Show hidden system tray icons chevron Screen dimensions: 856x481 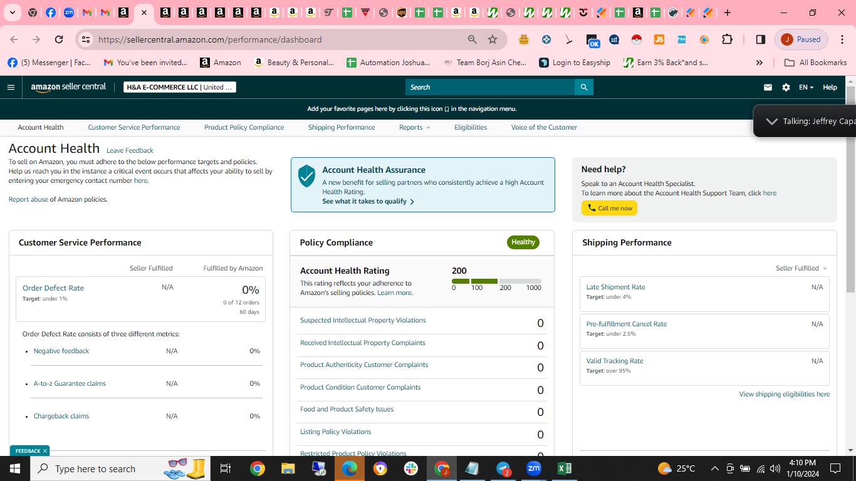pos(714,468)
